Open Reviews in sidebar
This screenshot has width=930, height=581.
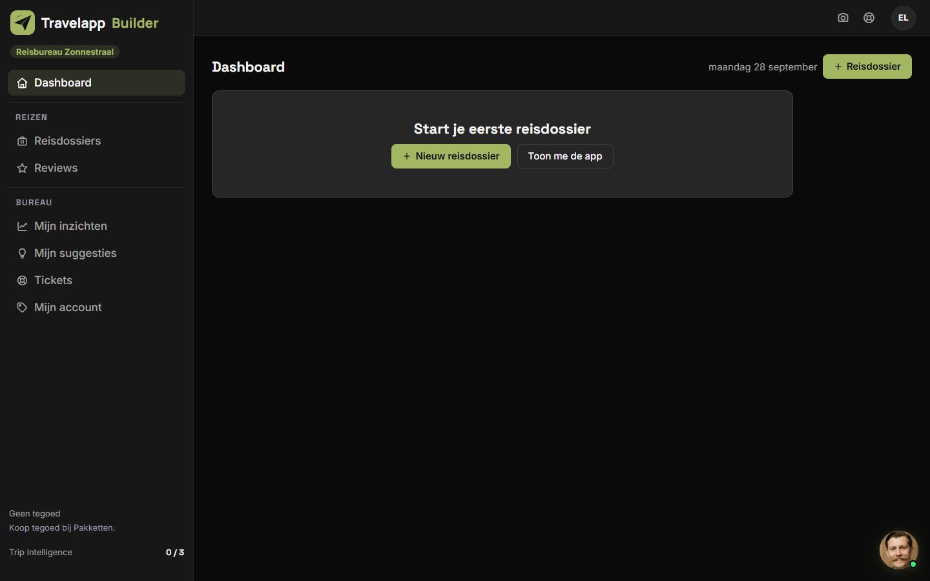96,168
